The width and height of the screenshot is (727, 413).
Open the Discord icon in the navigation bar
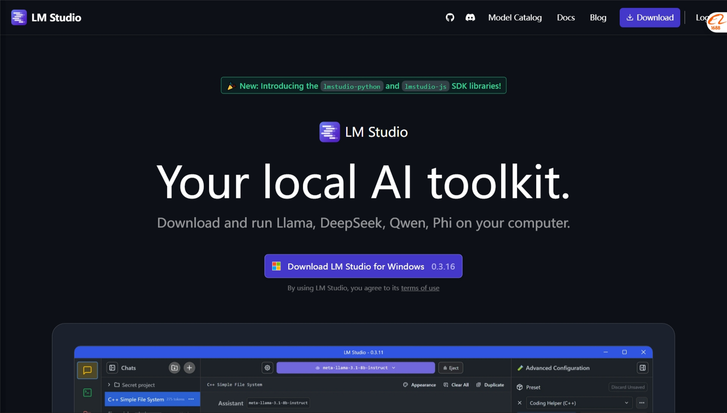(x=470, y=17)
